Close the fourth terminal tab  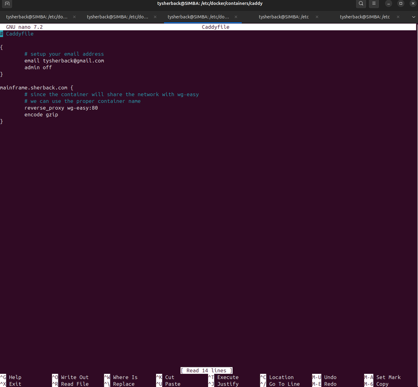coord(317,17)
